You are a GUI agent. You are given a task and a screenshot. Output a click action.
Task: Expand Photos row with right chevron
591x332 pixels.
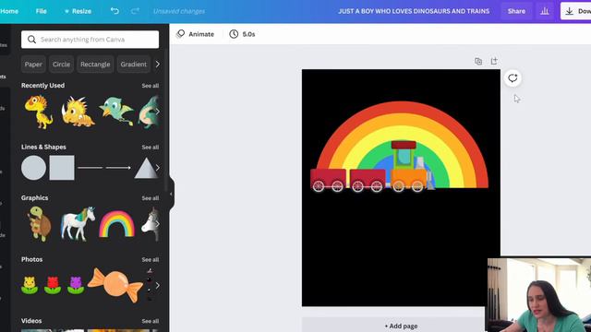[x=158, y=285]
